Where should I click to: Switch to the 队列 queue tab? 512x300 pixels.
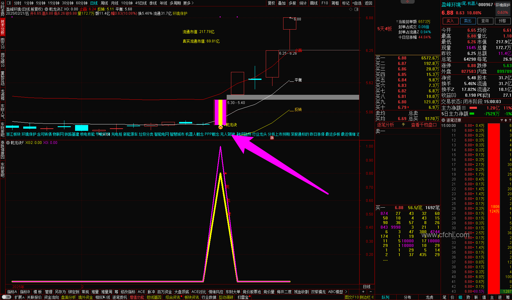[x=386, y=297]
